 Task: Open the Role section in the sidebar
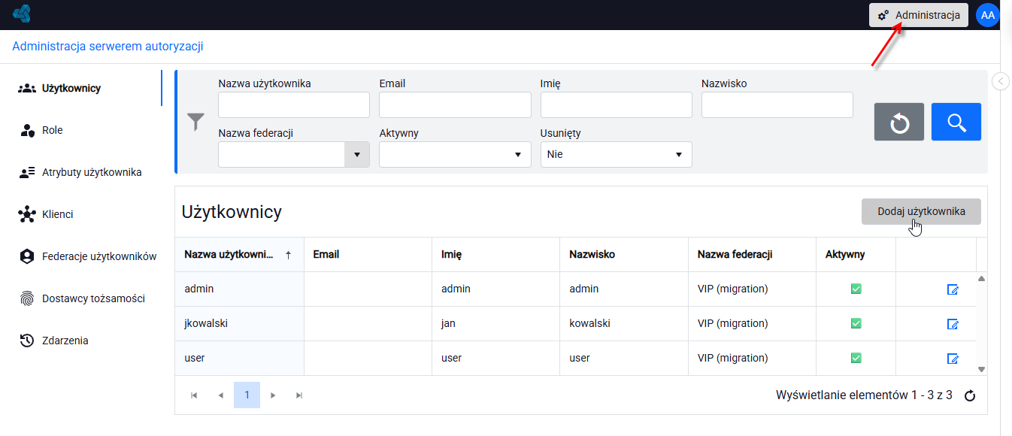pos(81,130)
